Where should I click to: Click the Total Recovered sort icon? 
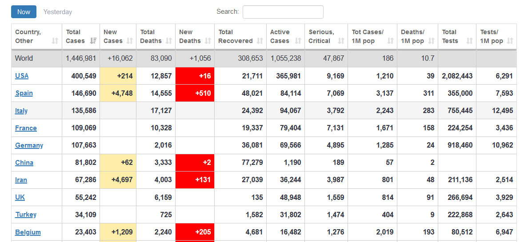click(x=260, y=41)
